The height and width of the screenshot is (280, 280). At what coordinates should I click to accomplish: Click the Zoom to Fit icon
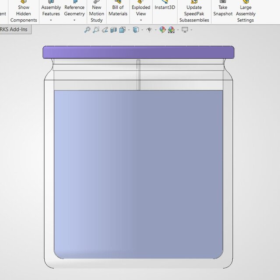click(x=87, y=30)
